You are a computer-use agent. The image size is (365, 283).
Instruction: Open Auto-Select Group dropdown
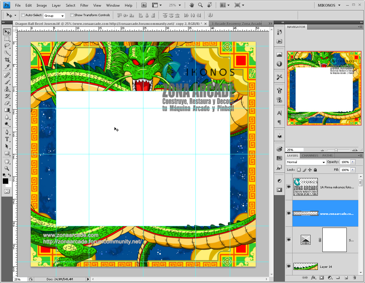[54, 16]
